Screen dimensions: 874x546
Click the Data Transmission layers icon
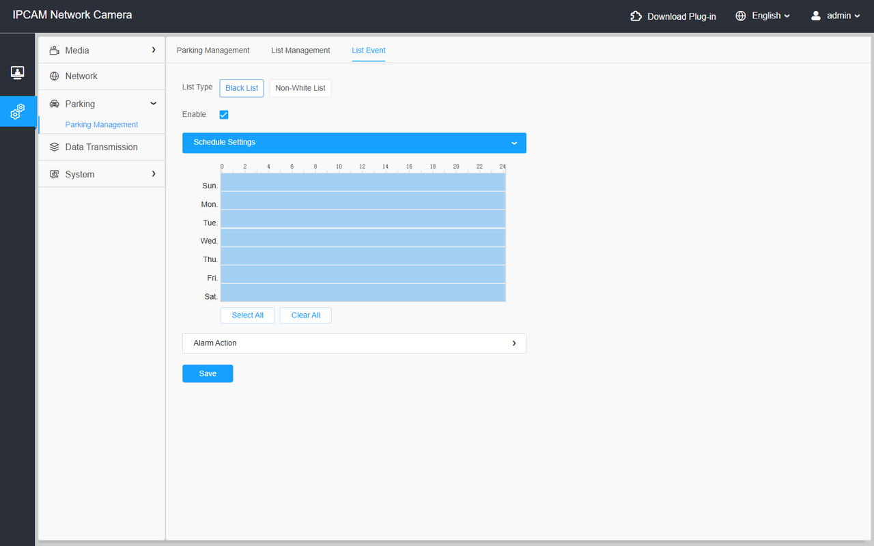55,147
